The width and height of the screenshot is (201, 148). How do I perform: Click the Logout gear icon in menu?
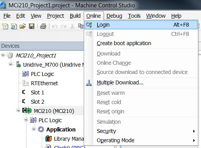[x=89, y=34]
